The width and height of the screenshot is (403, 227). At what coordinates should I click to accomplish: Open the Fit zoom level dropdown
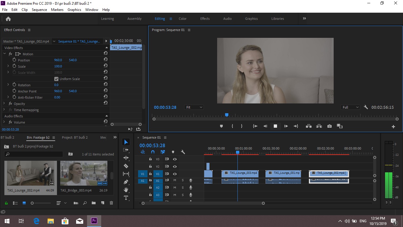pos(194,107)
